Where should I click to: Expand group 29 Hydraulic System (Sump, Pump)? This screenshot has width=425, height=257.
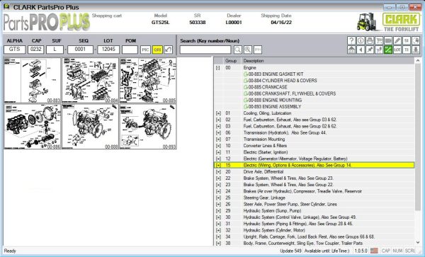[x=218, y=211]
